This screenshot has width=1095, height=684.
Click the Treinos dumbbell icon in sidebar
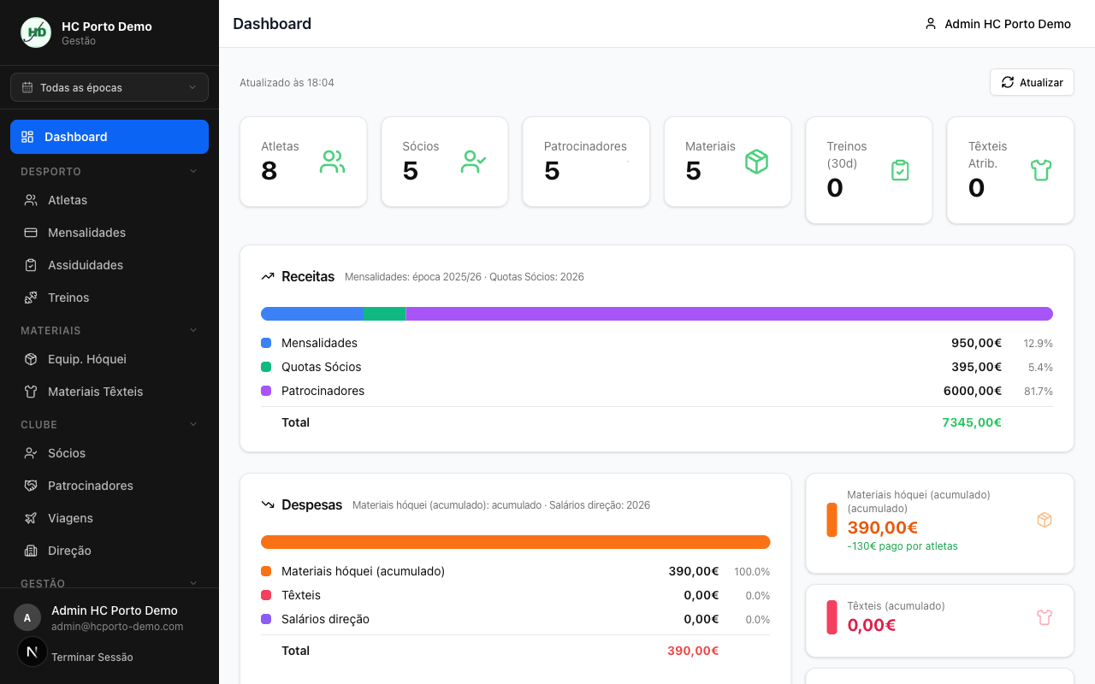pyautogui.click(x=31, y=298)
